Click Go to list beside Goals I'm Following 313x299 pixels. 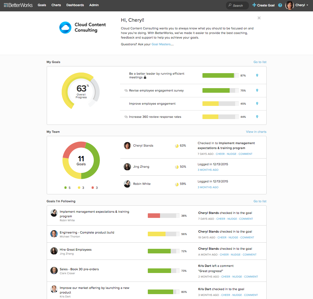260,201
